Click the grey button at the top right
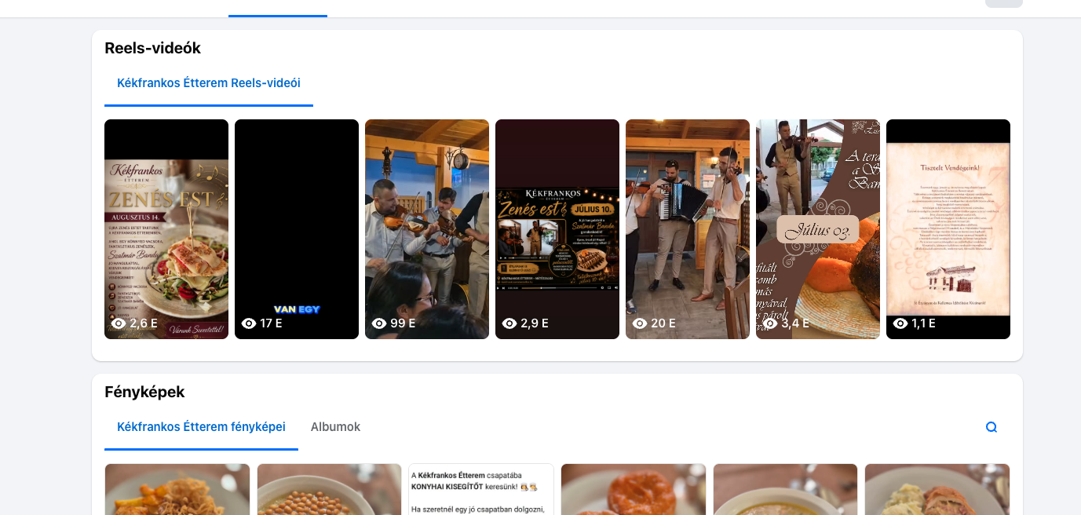The image size is (1081, 515). coord(1004,3)
